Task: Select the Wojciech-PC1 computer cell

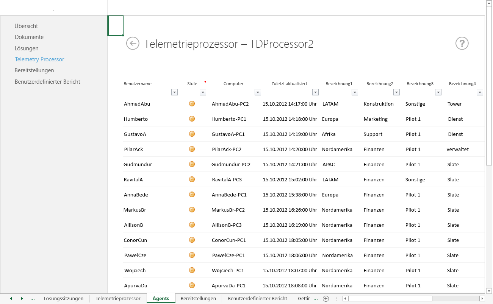Action: pos(228,270)
